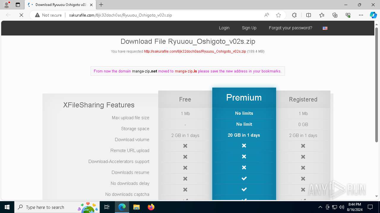The height and width of the screenshot is (213, 380).
Task: Open the Windows Start menu
Action: [7, 207]
